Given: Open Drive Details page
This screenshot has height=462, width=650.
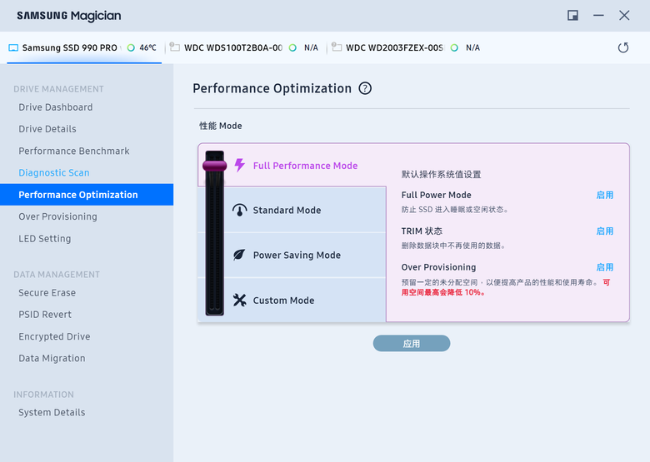Looking at the screenshot, I should coord(47,129).
